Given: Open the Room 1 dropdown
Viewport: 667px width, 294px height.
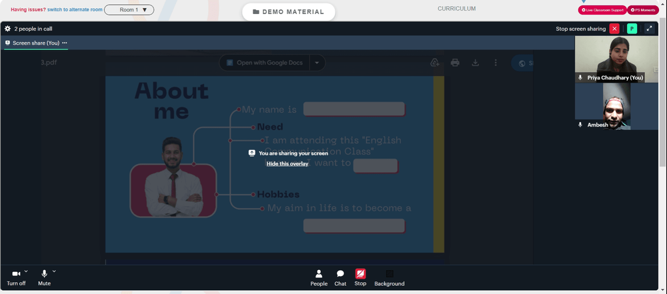Looking at the screenshot, I should tap(129, 10).
